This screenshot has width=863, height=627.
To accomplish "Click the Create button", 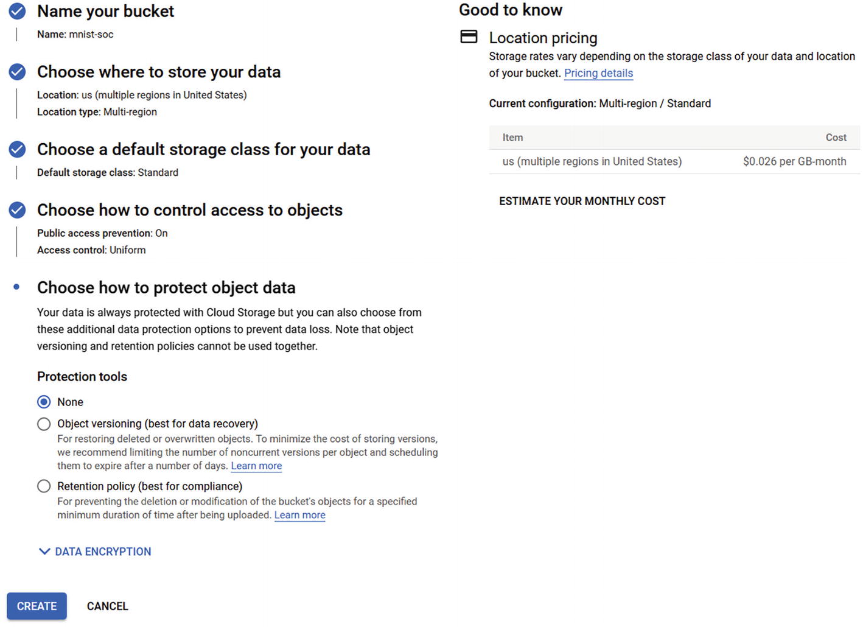I will (37, 606).
